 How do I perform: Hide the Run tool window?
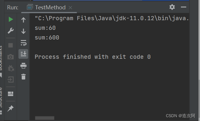coord(184,7)
